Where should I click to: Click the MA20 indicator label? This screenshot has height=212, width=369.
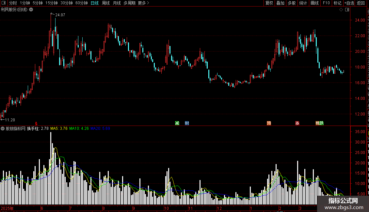[x=100, y=129]
